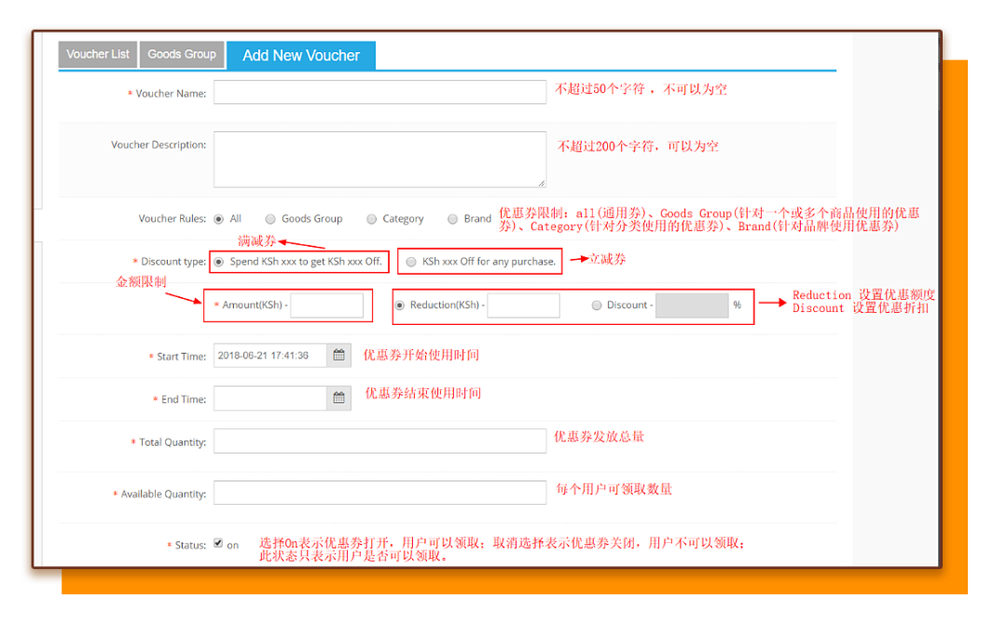This screenshot has height=623, width=1007.
Task: Select the All voucher rule radio button
Action: (x=219, y=219)
